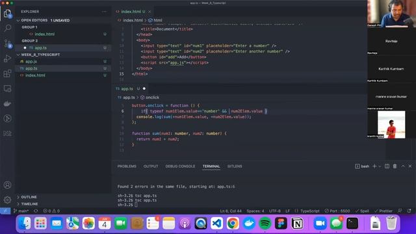Image resolution: width=416 pixels, height=234 pixels.
Task: Open the remote window indicator in status bar
Action: click(5, 211)
